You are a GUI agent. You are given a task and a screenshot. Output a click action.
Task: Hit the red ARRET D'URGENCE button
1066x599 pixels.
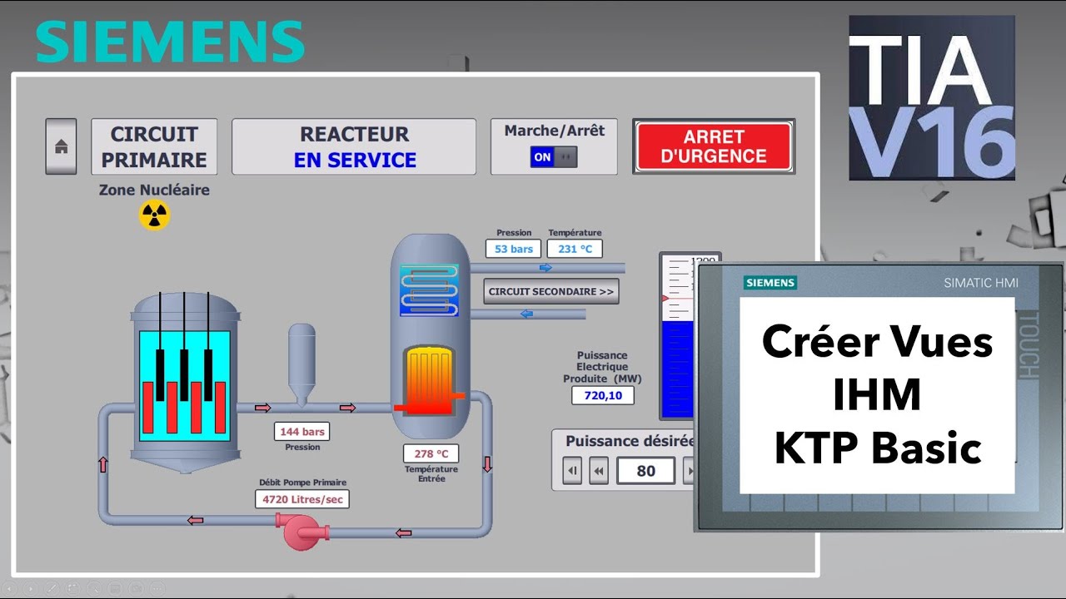(714, 146)
